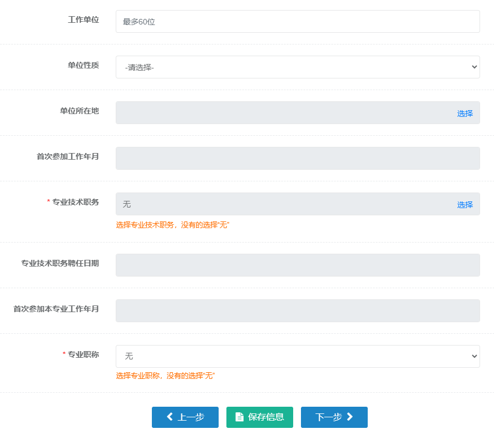494x434 pixels.
Task: Click the 专业技术职务聘任日期 date field
Action: point(298,265)
